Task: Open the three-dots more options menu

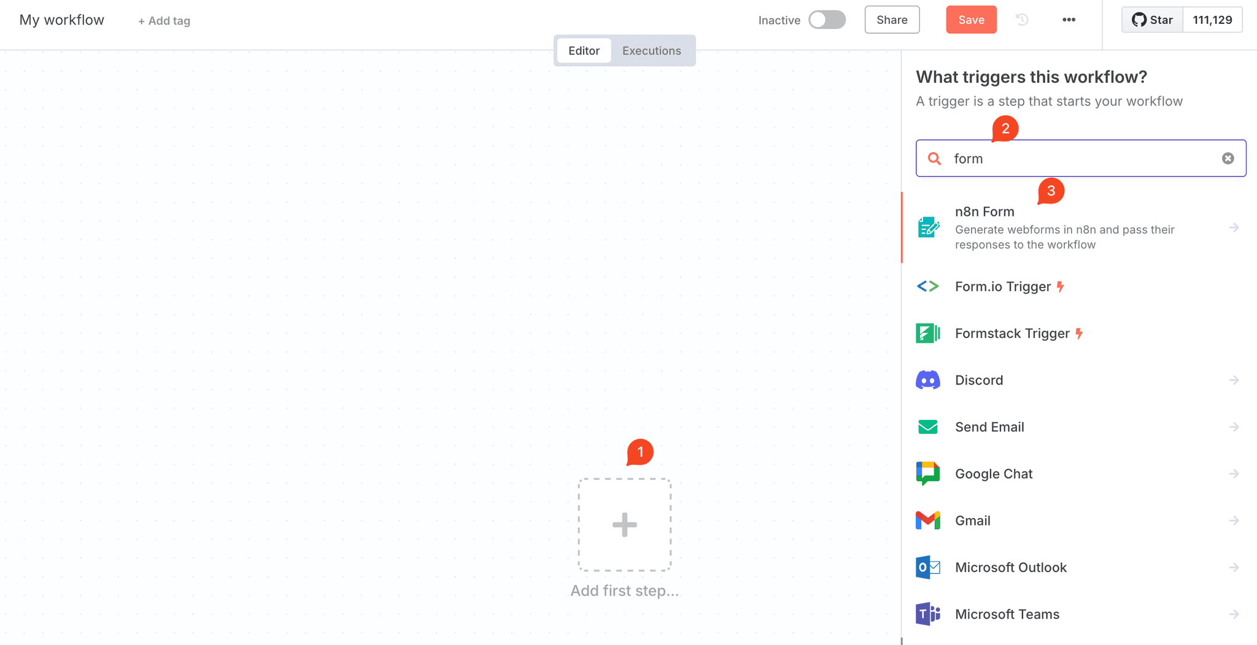Action: (1069, 20)
